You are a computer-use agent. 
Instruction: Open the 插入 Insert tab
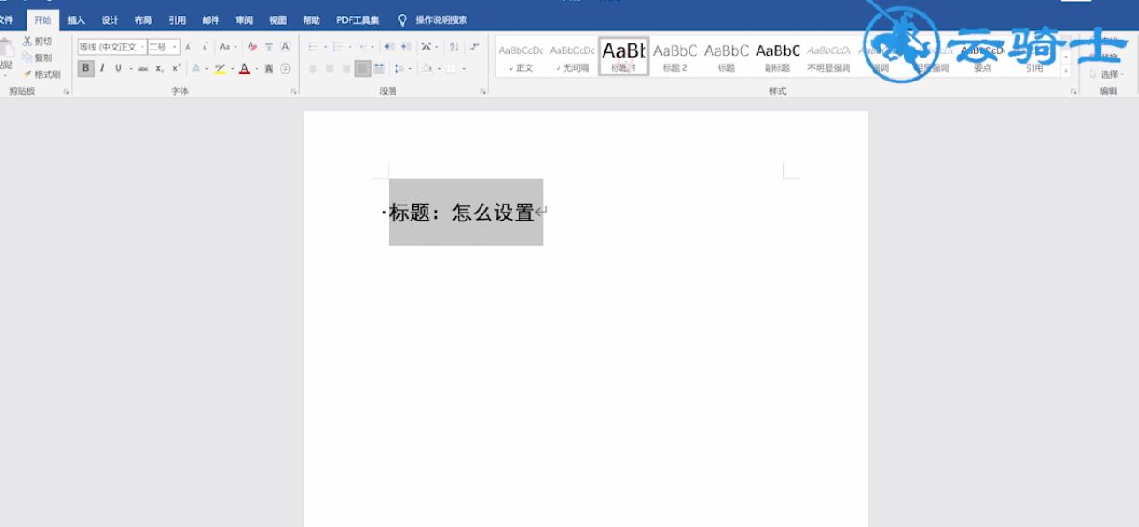pyautogui.click(x=77, y=19)
